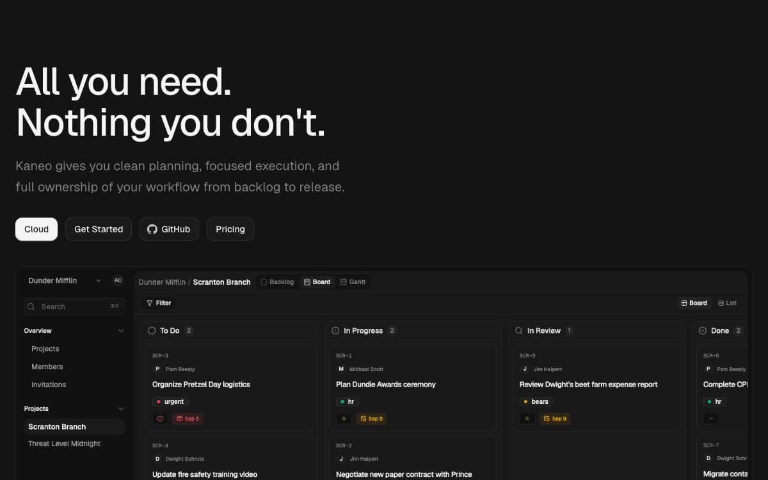Click the In Review magnifier status icon
This screenshot has height=480, width=768.
(x=519, y=331)
